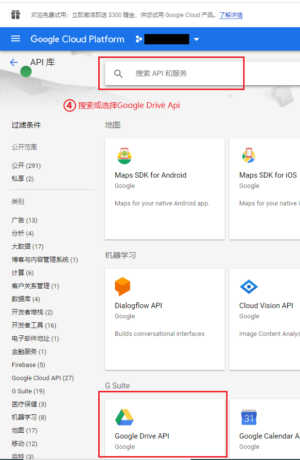
Task: Filter by G Suite (19) category
Action: [28, 391]
